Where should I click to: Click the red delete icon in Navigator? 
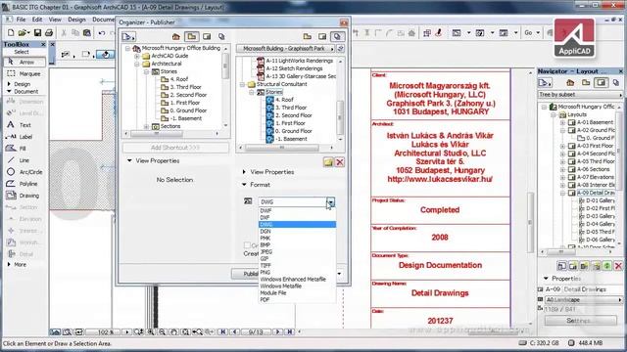(x=618, y=265)
